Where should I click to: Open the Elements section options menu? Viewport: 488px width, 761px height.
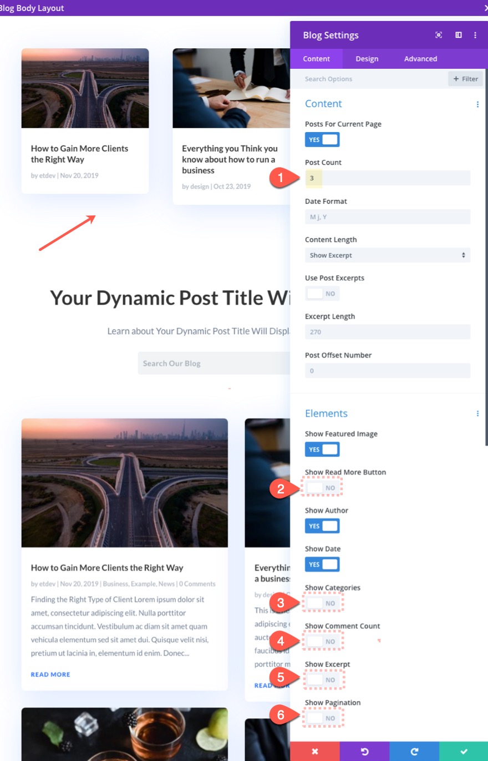pyautogui.click(x=477, y=414)
